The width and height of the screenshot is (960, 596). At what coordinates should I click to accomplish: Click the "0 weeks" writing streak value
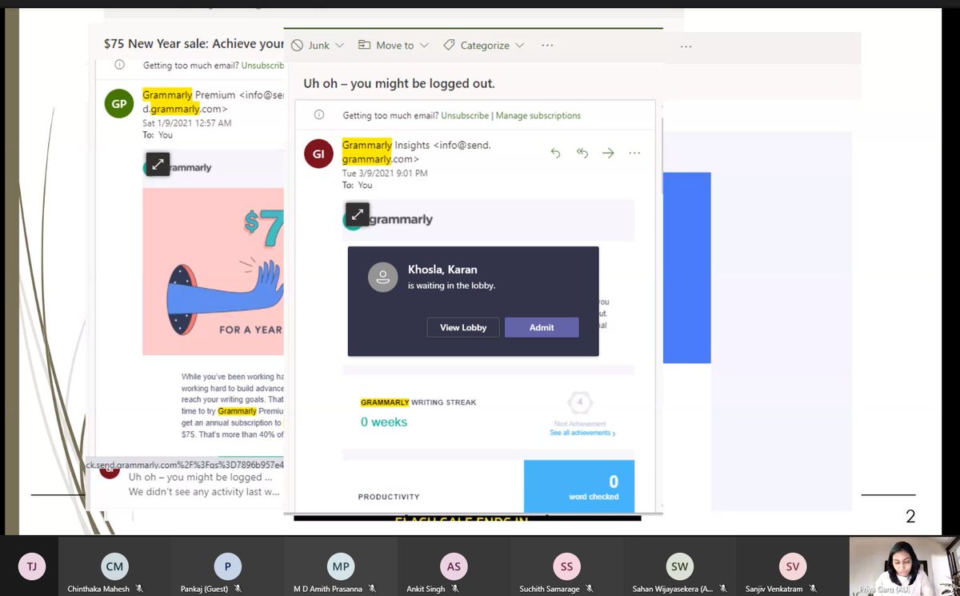click(x=384, y=422)
